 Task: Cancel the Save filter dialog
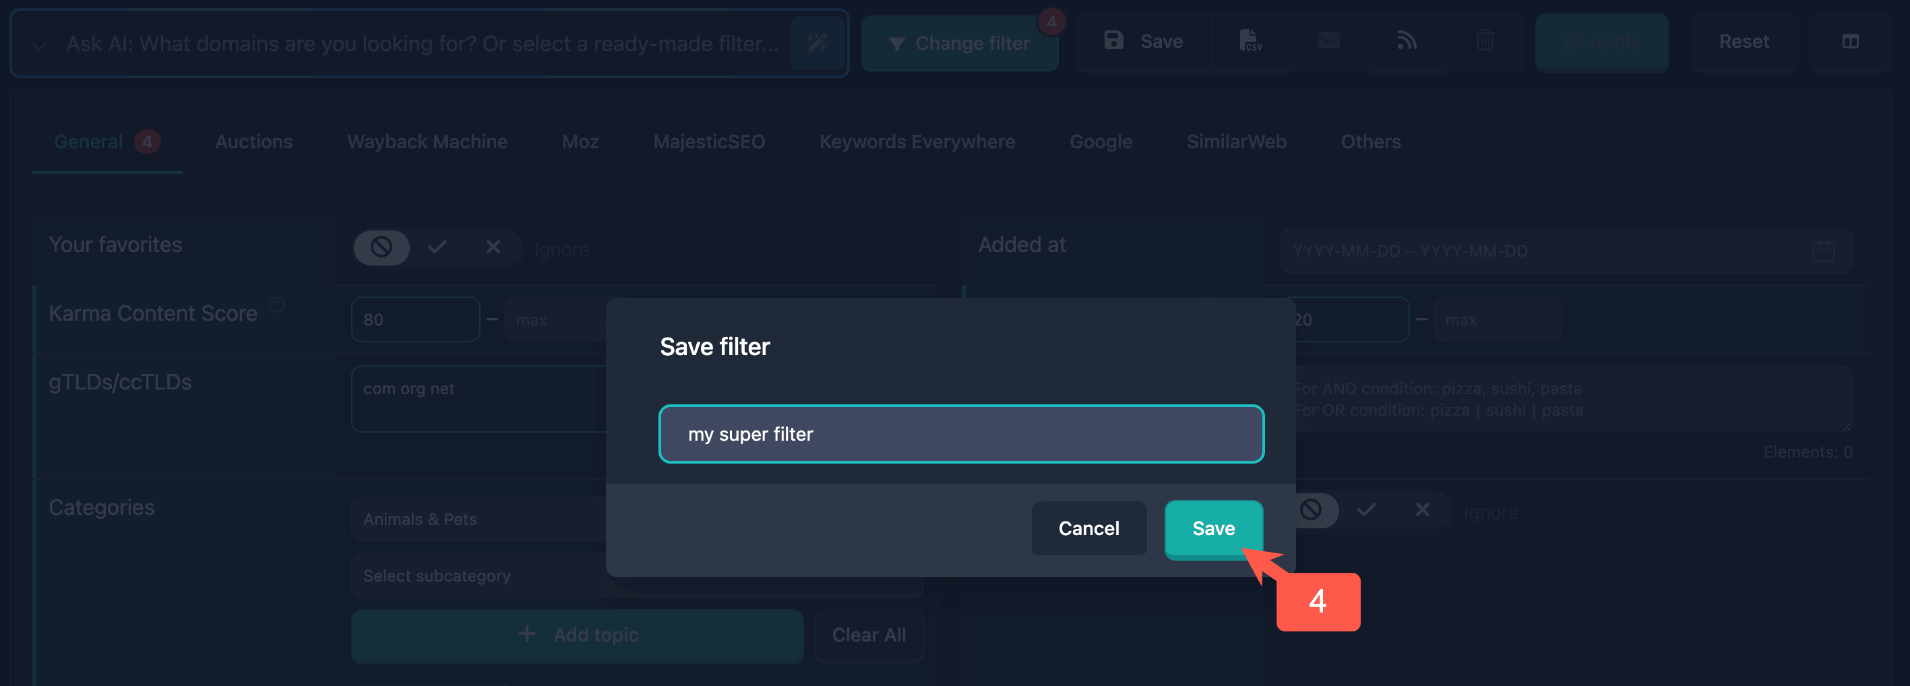[1088, 529]
